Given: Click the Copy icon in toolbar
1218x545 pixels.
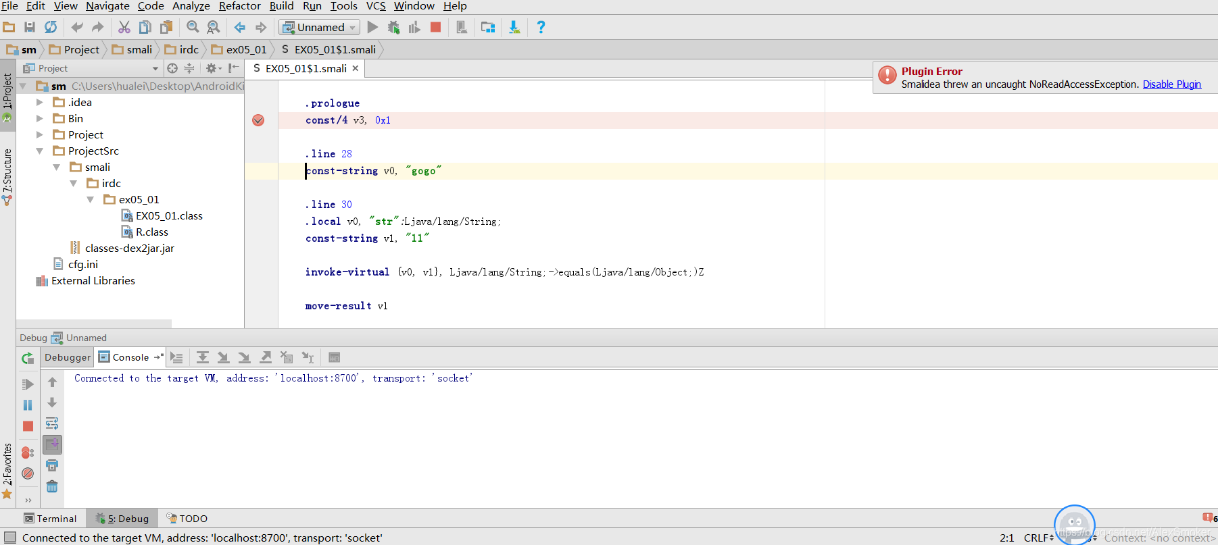Looking at the screenshot, I should tap(145, 27).
